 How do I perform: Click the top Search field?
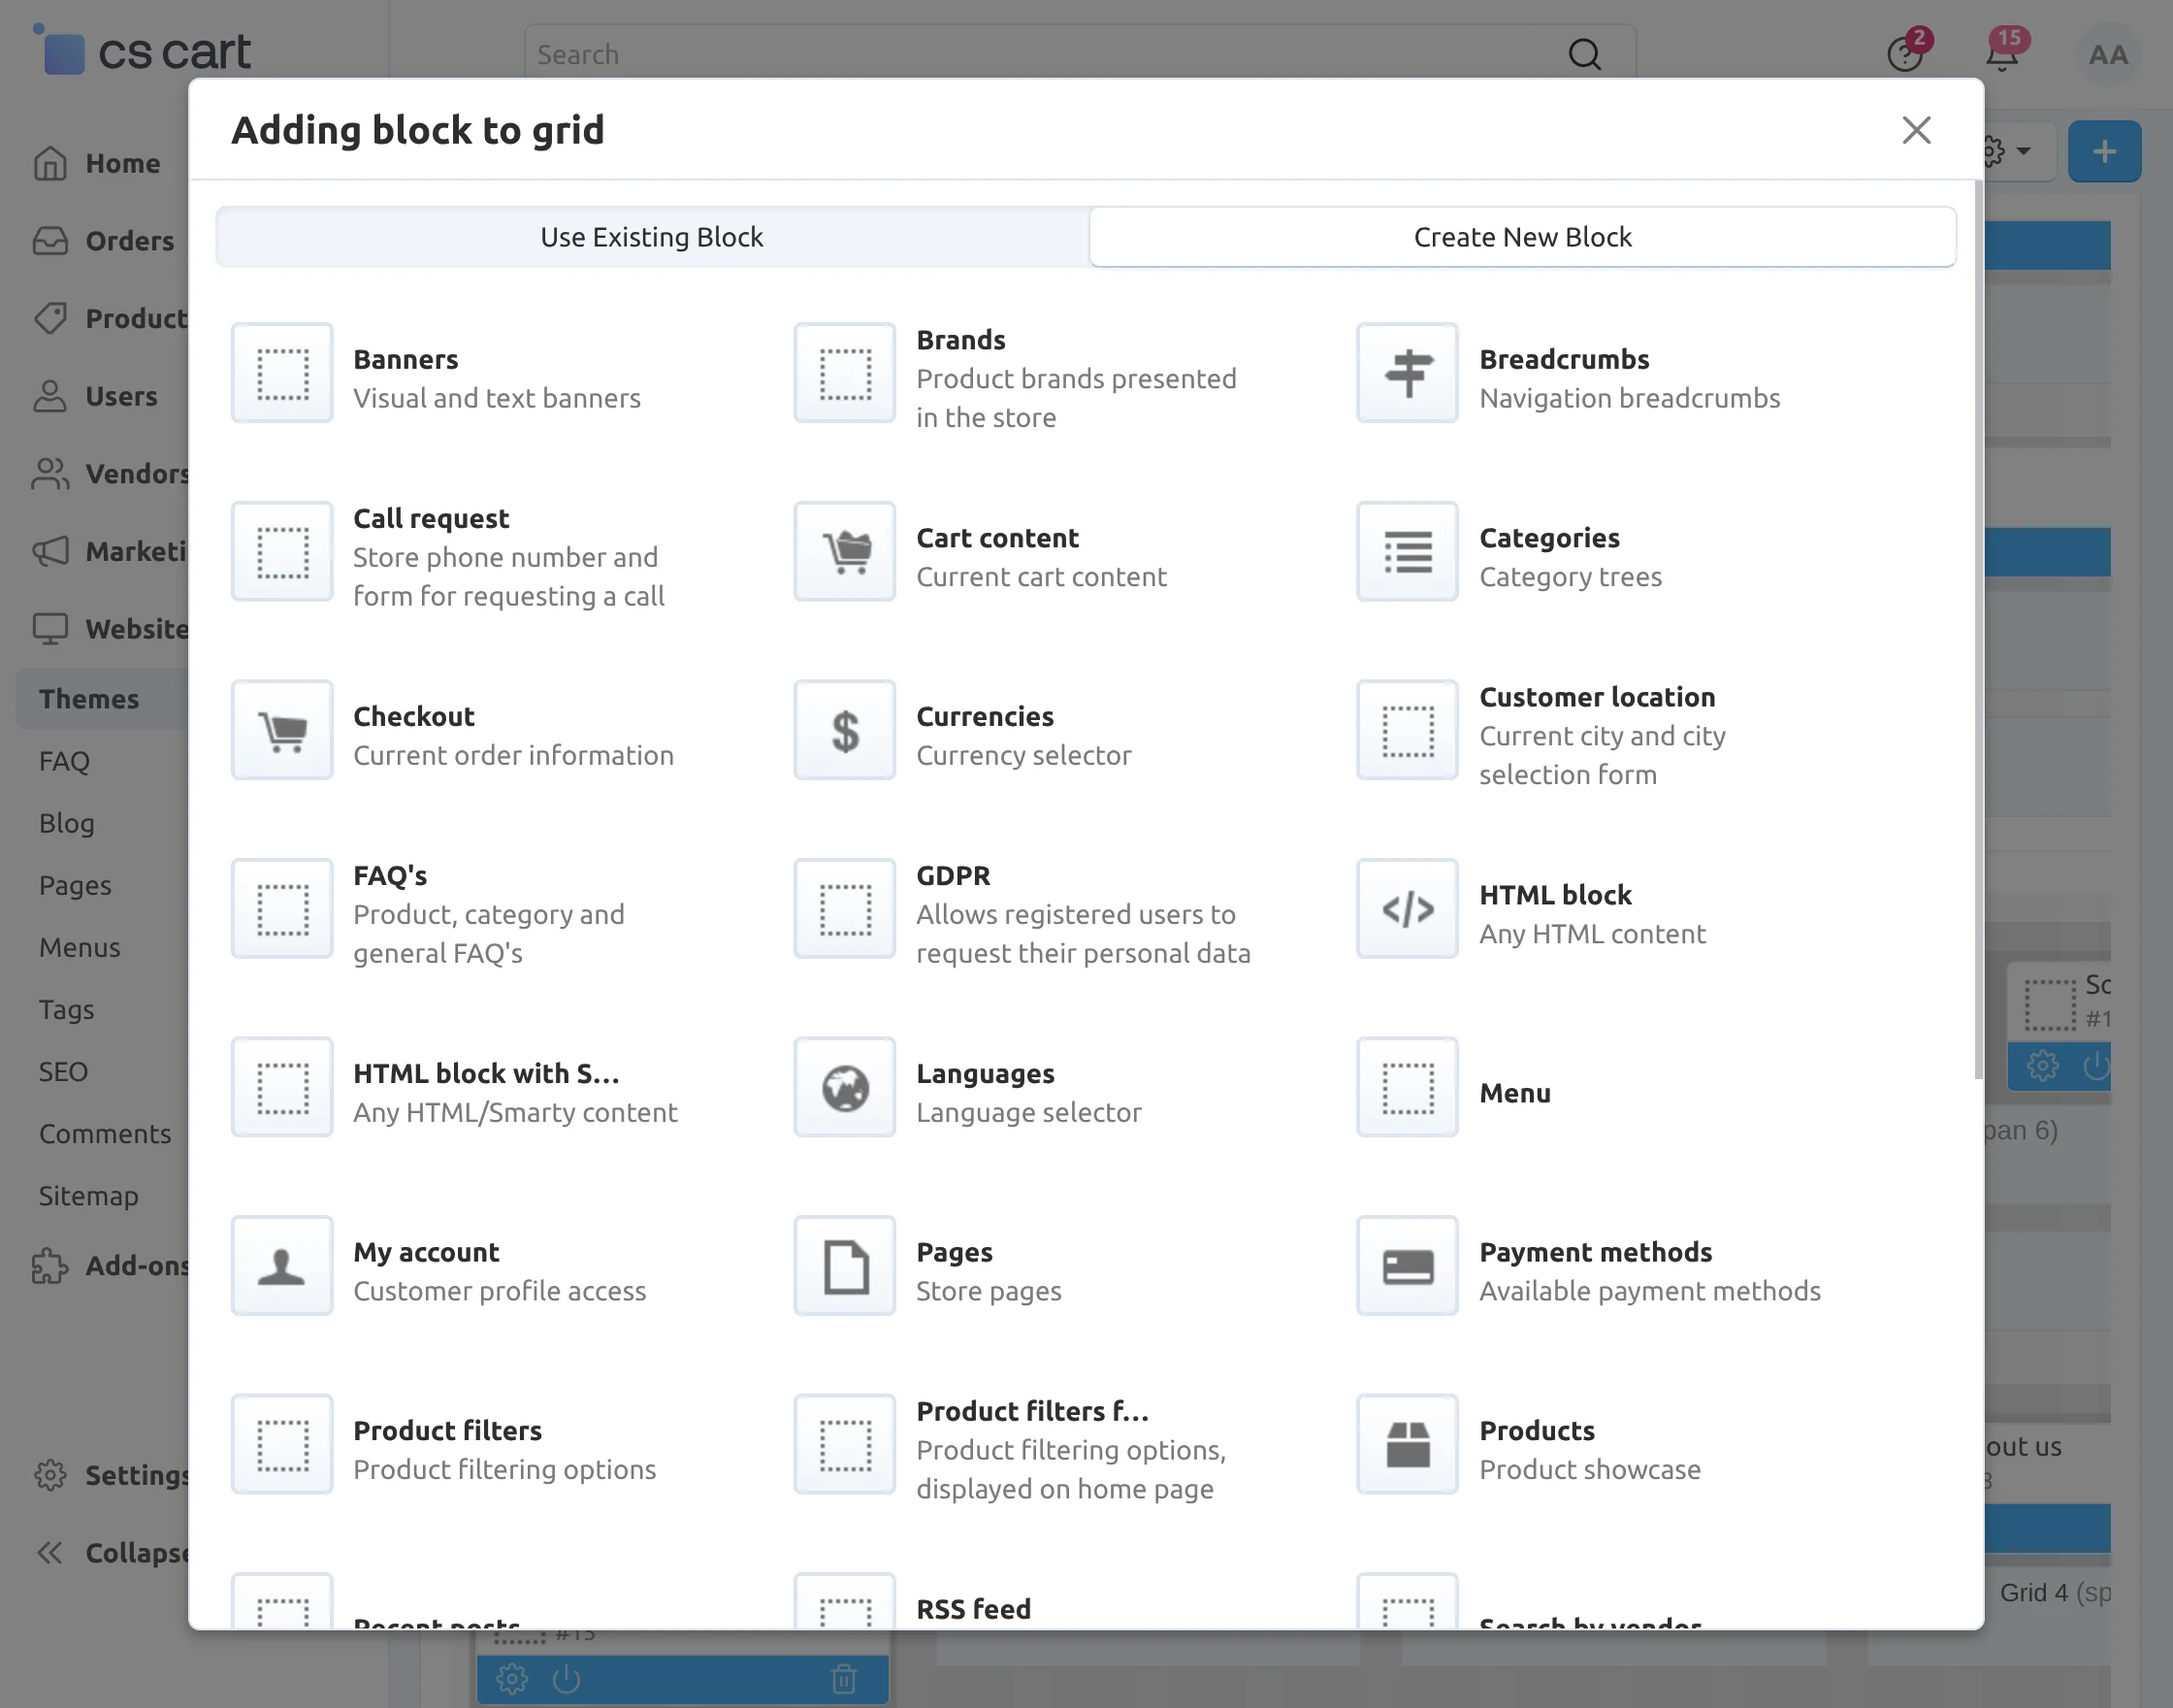1080,54
